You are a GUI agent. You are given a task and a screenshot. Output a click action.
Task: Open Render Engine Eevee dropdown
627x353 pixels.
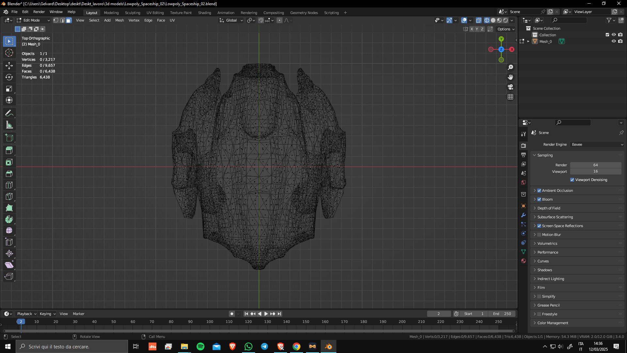pos(597,144)
